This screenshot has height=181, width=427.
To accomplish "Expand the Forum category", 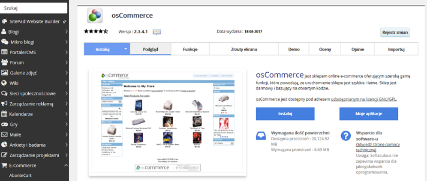I will pos(66,62).
